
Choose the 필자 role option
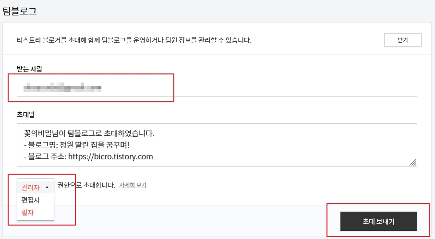click(27, 213)
